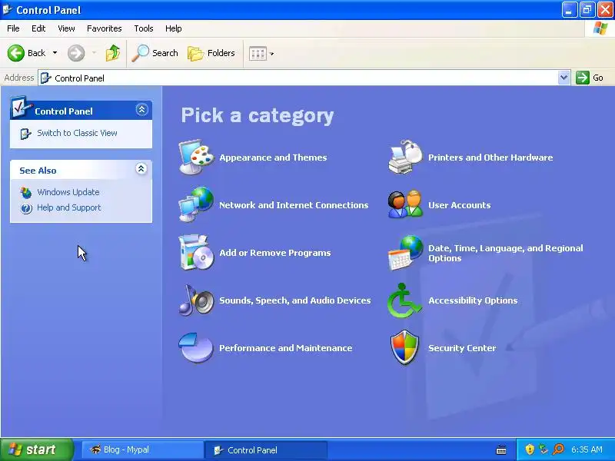This screenshot has width=615, height=461.
Task: Open the Edit menu
Action: coord(38,28)
